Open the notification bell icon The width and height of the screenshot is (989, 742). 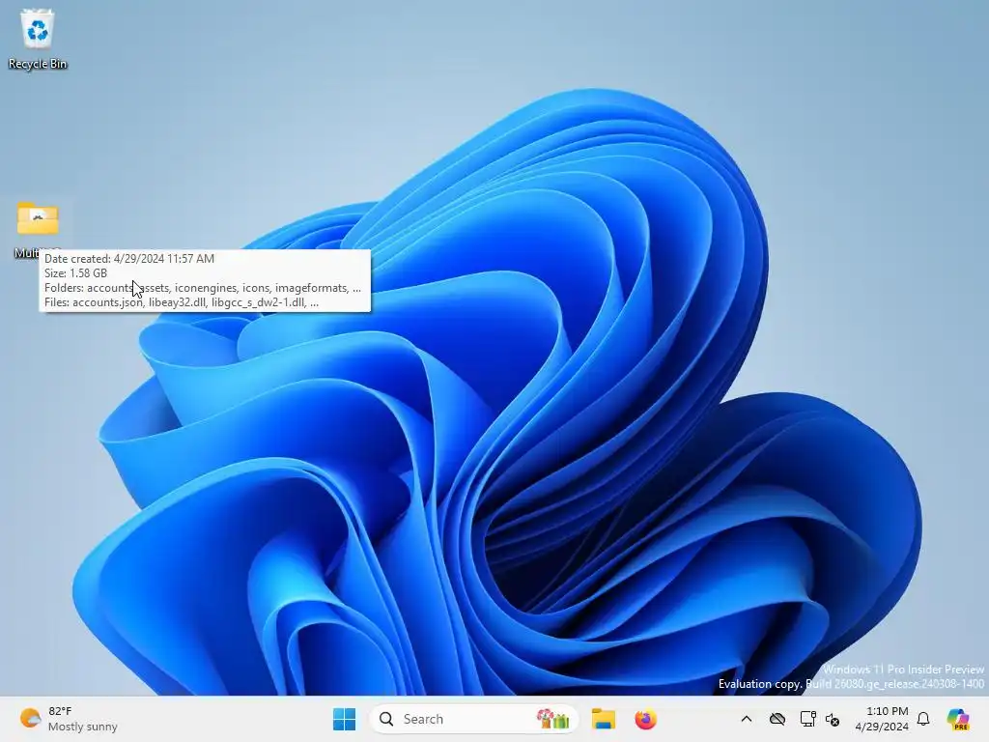[923, 719]
